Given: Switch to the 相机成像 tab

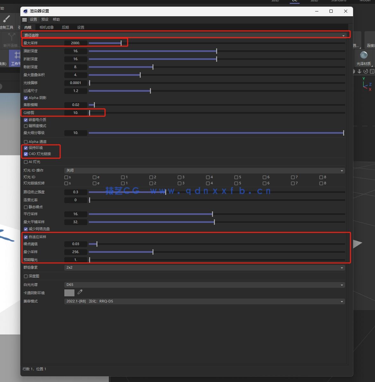Looking at the screenshot, I should 46,27.
